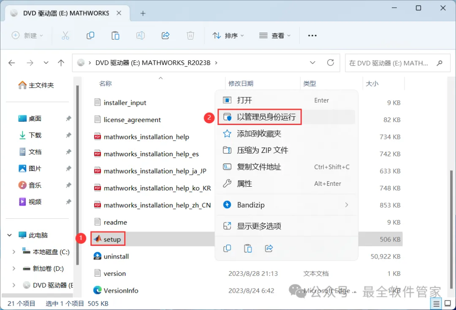Click the Paste clipboard icon in toolbar
The width and height of the screenshot is (456, 310).
pyautogui.click(x=115, y=35)
